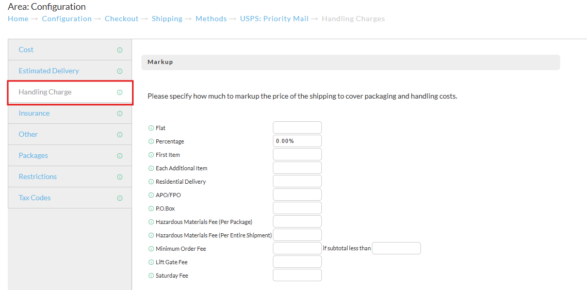Click the info icon beside Lift Gate Fee
The width and height of the screenshot is (587, 290).
coord(151,262)
